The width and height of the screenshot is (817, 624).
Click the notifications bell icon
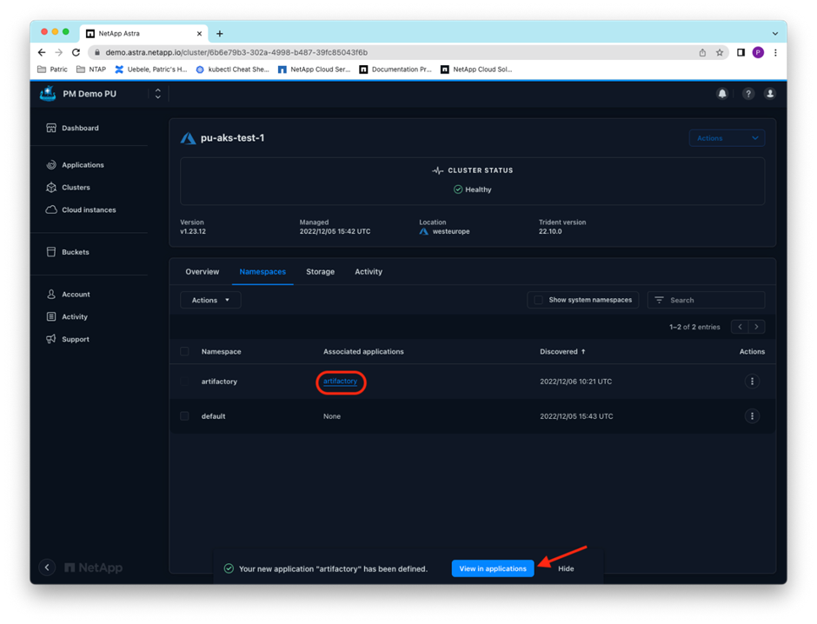722,94
